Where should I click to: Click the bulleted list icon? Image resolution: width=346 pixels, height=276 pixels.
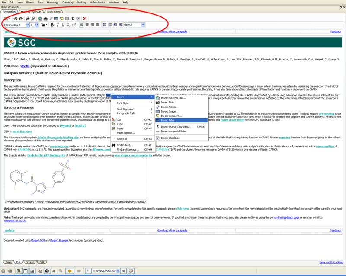pos(104,25)
